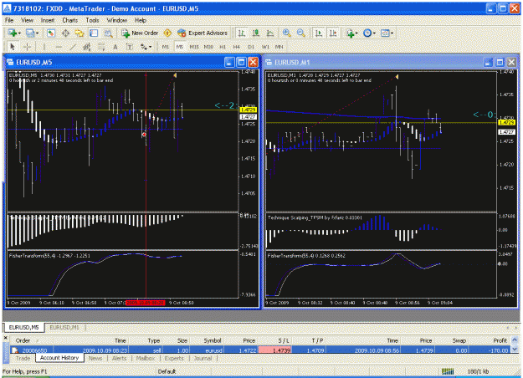Image resolution: width=523 pixels, height=378 pixels.
Task: Select the MN timeframe button
Action: (279, 47)
